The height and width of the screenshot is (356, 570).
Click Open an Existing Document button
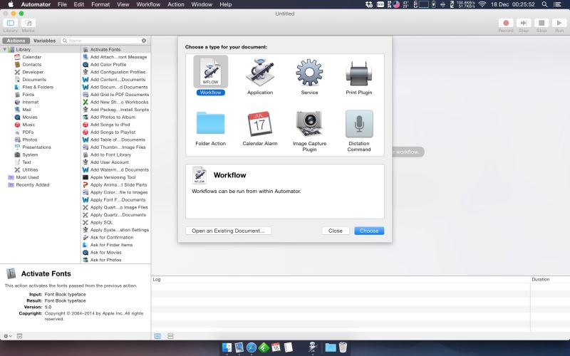point(228,231)
